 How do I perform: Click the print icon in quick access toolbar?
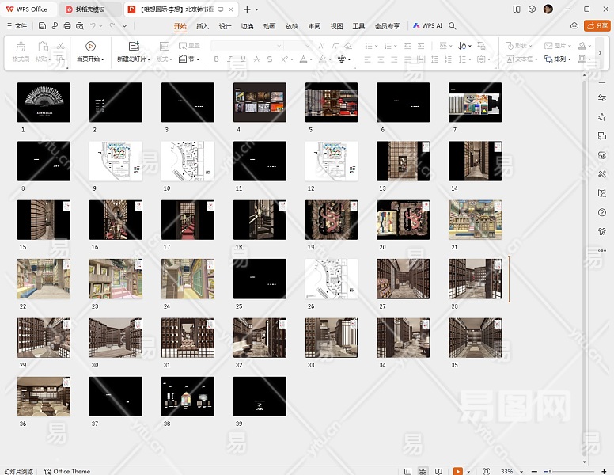(x=67, y=26)
